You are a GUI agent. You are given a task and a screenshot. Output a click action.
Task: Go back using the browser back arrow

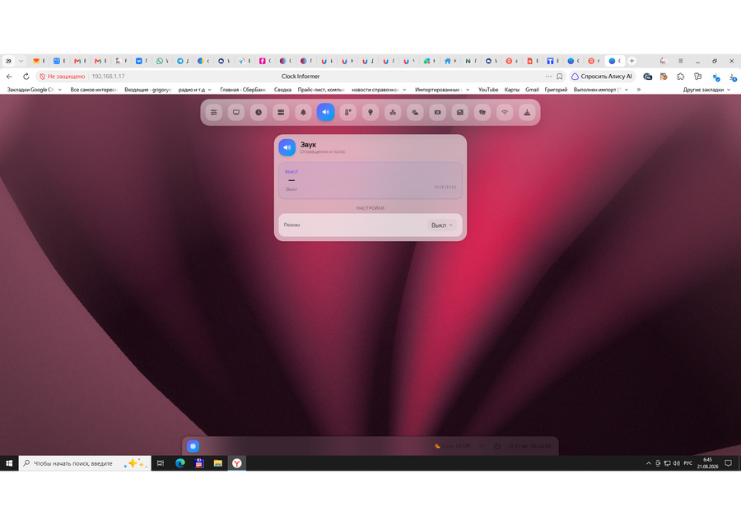(9, 77)
